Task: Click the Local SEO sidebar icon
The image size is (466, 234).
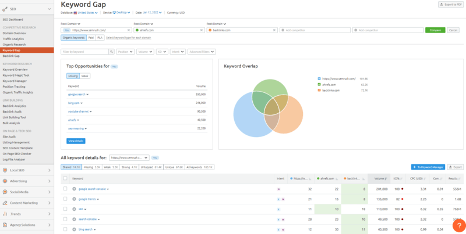Action: click(x=5, y=170)
